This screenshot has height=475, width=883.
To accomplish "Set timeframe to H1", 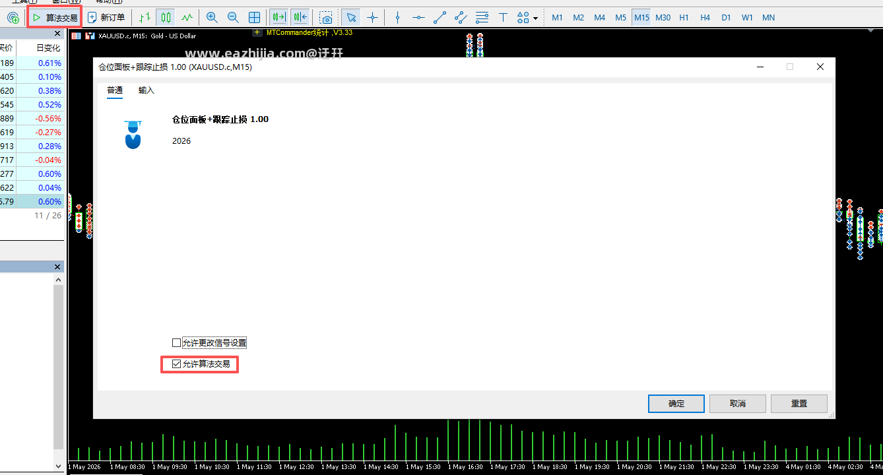I will click(684, 18).
